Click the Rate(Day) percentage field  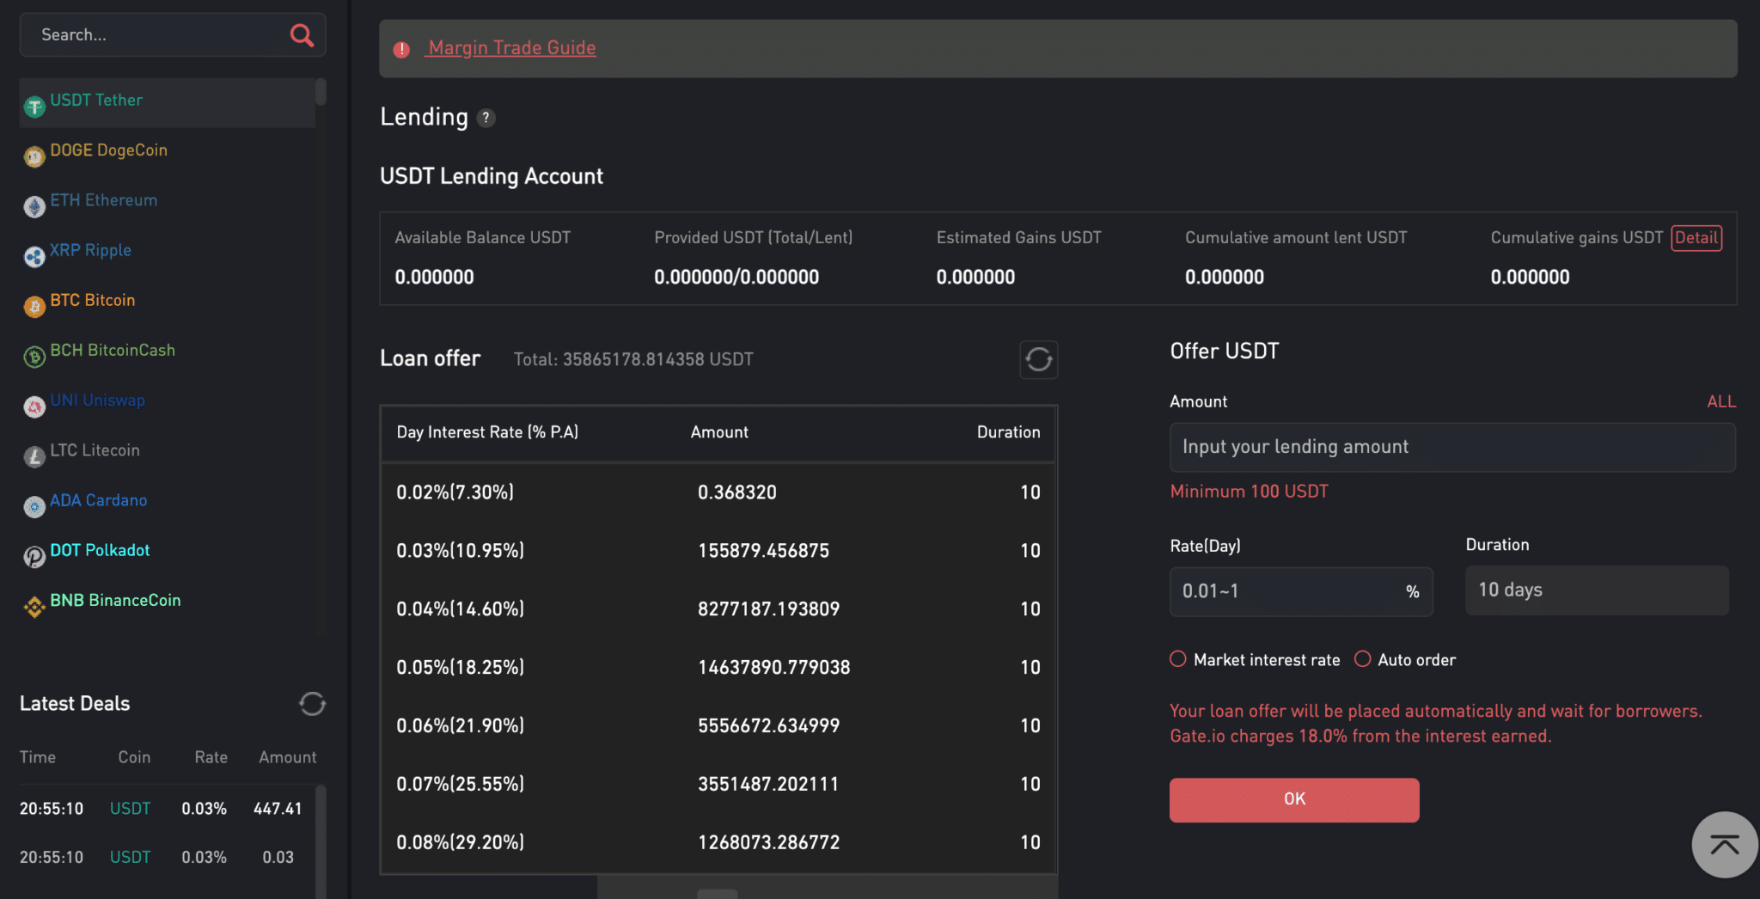[x=1301, y=591]
